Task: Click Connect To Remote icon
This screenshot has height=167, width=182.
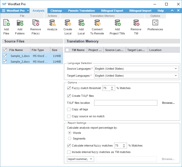Action: click(97, 23)
